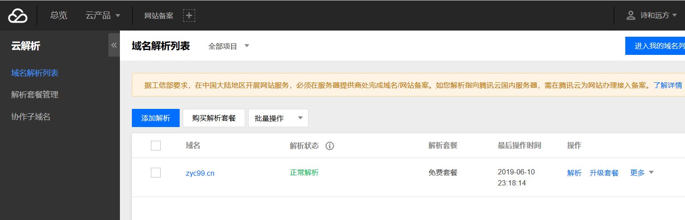This screenshot has height=220, width=685.
Task: Open the 全部项目 project filter dropdown
Action: (x=229, y=46)
